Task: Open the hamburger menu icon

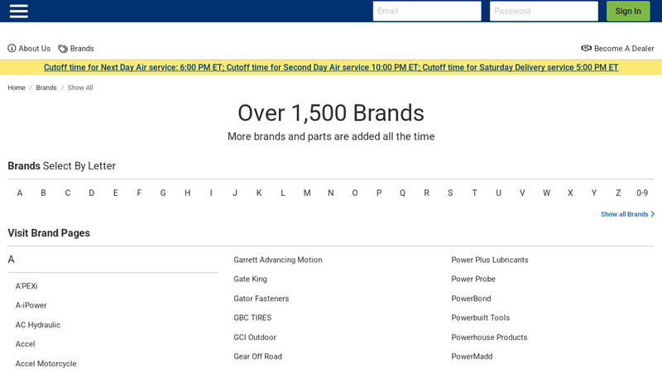Action: click(18, 11)
